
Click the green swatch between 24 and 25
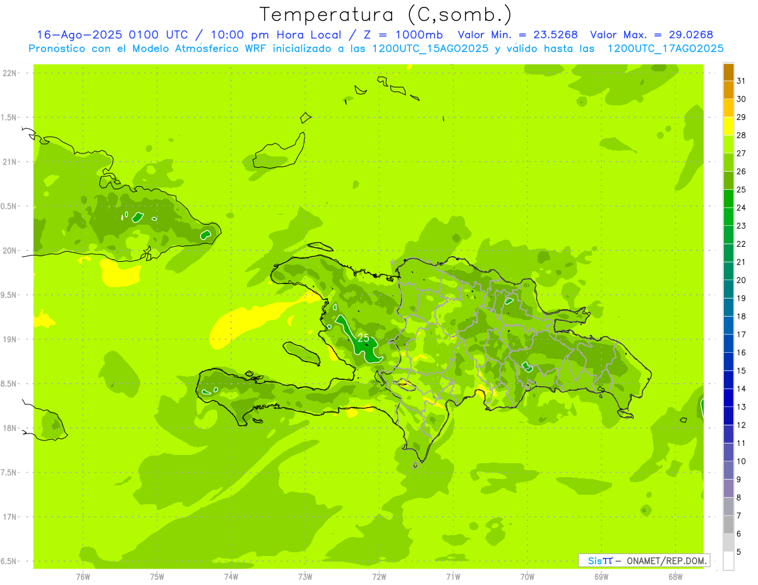[x=728, y=199]
